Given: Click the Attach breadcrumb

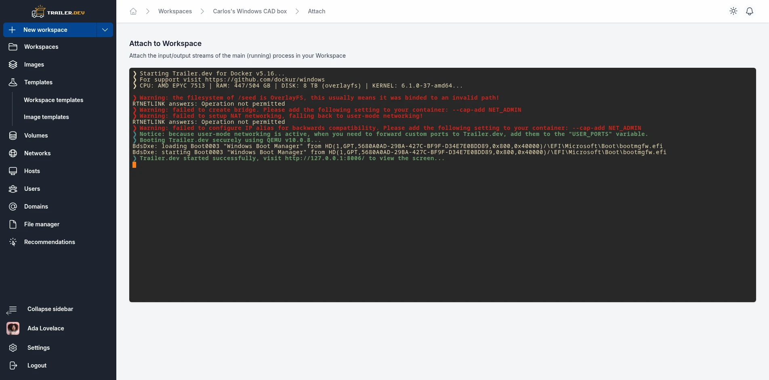Looking at the screenshot, I should pyautogui.click(x=316, y=11).
